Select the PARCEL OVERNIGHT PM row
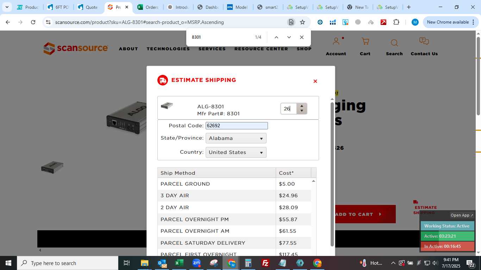This screenshot has height=270, width=481. 234,219
